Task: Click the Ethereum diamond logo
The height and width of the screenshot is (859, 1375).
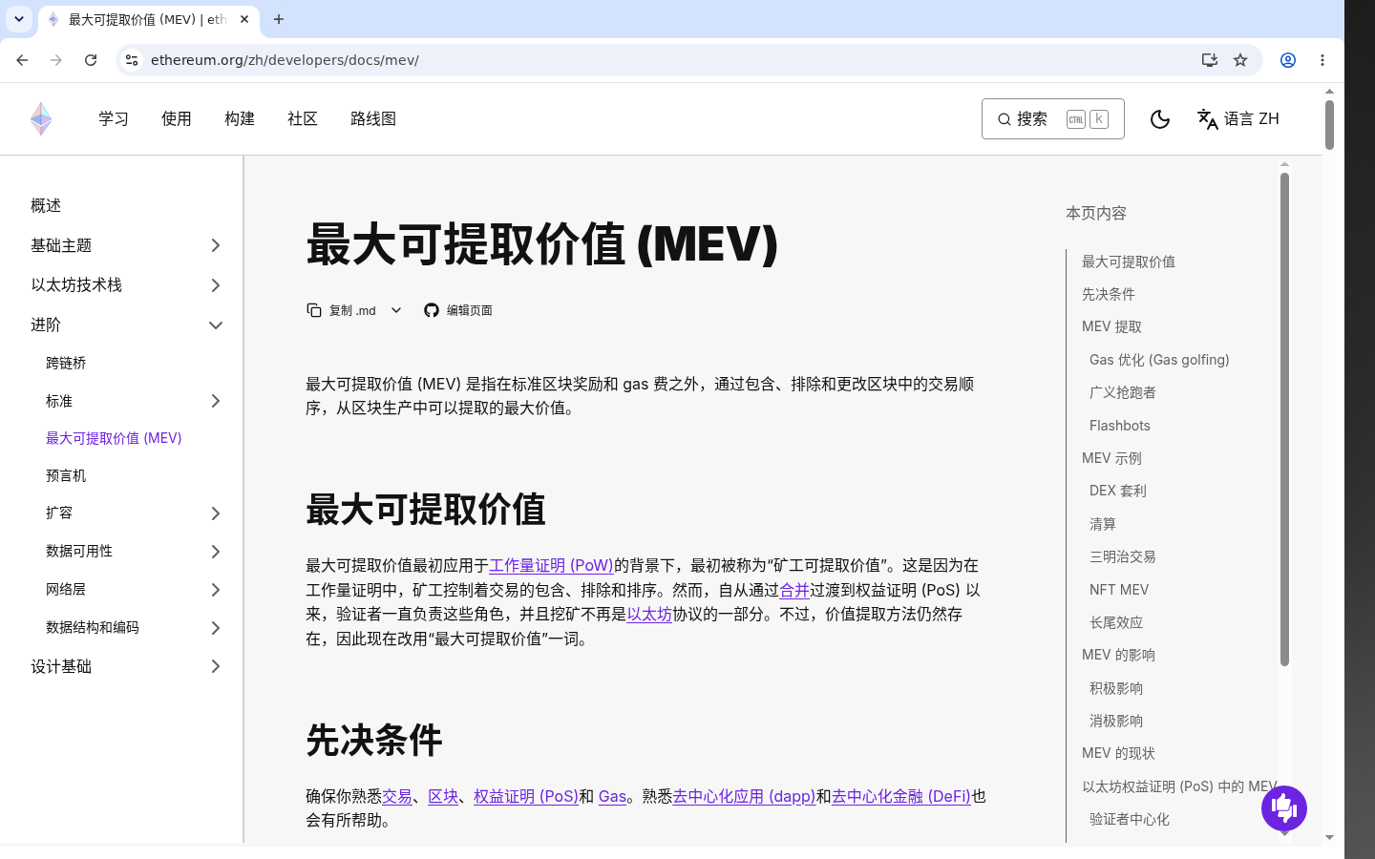Action: click(41, 119)
